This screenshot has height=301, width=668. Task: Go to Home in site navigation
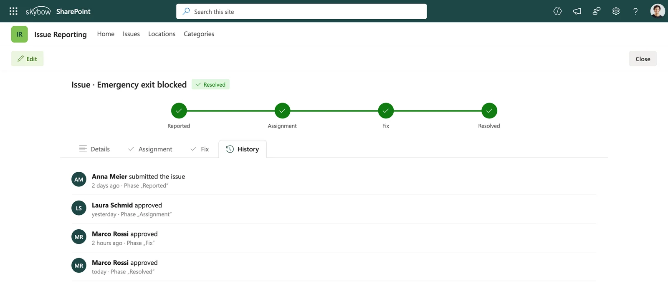tap(106, 34)
